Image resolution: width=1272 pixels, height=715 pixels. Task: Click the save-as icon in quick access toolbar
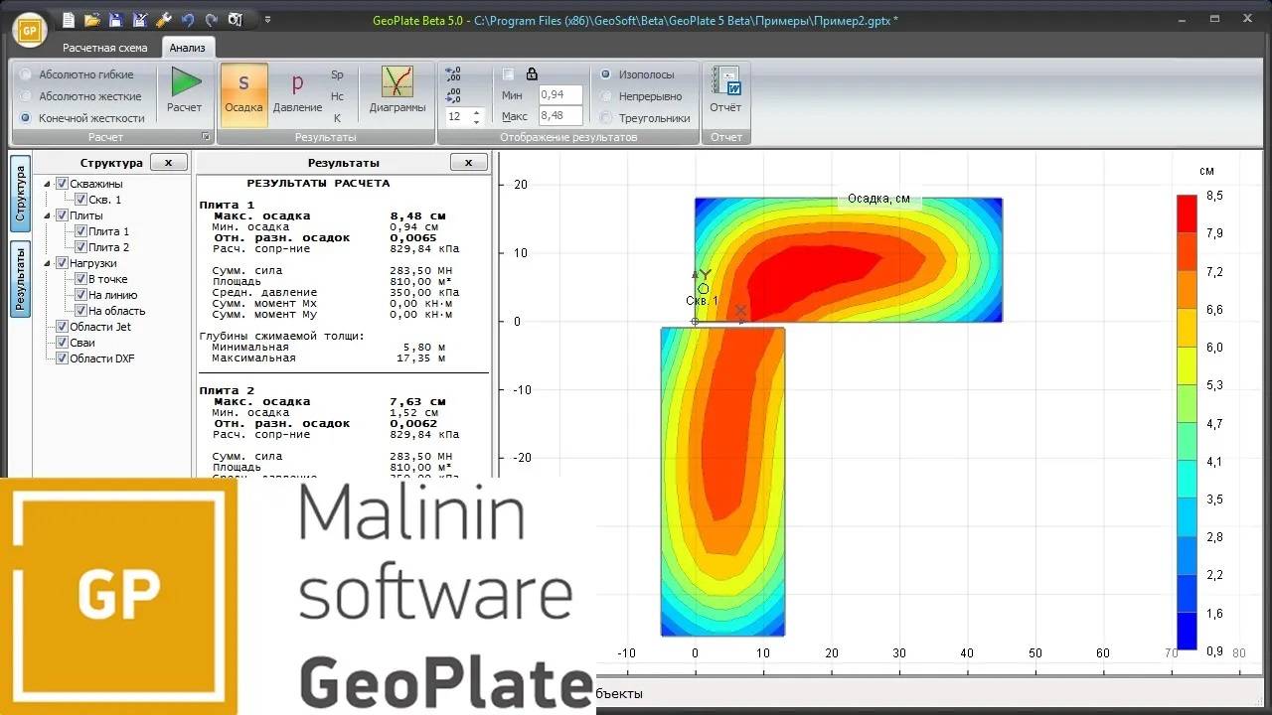point(139,20)
